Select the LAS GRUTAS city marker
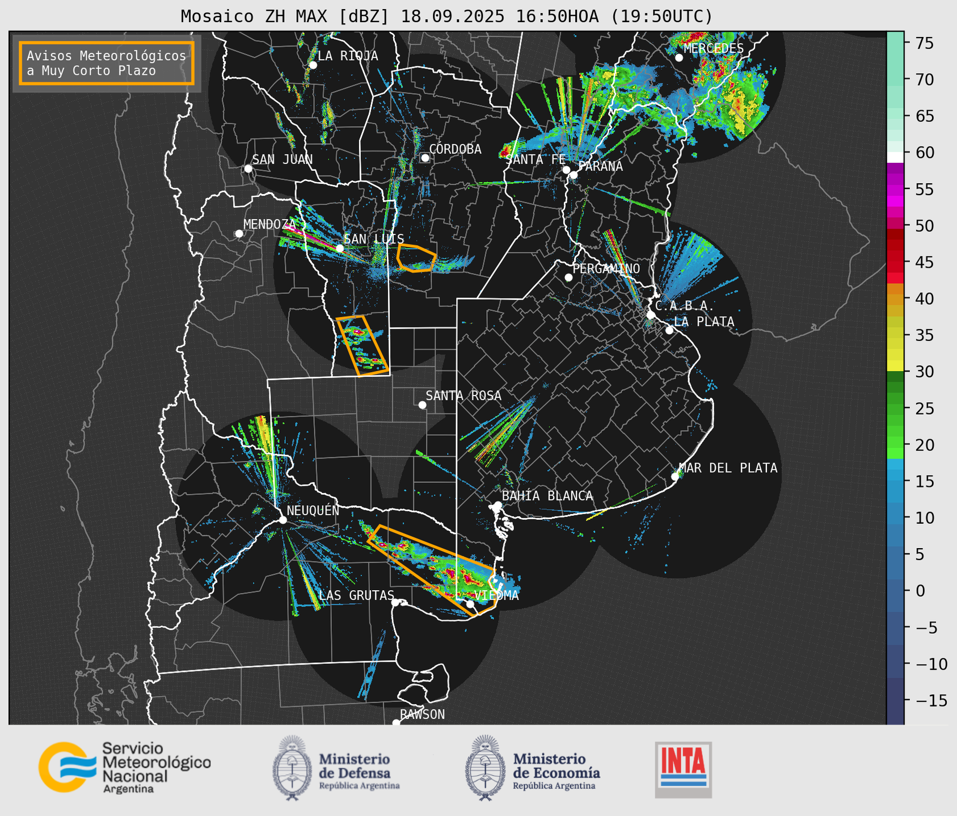 395,602
